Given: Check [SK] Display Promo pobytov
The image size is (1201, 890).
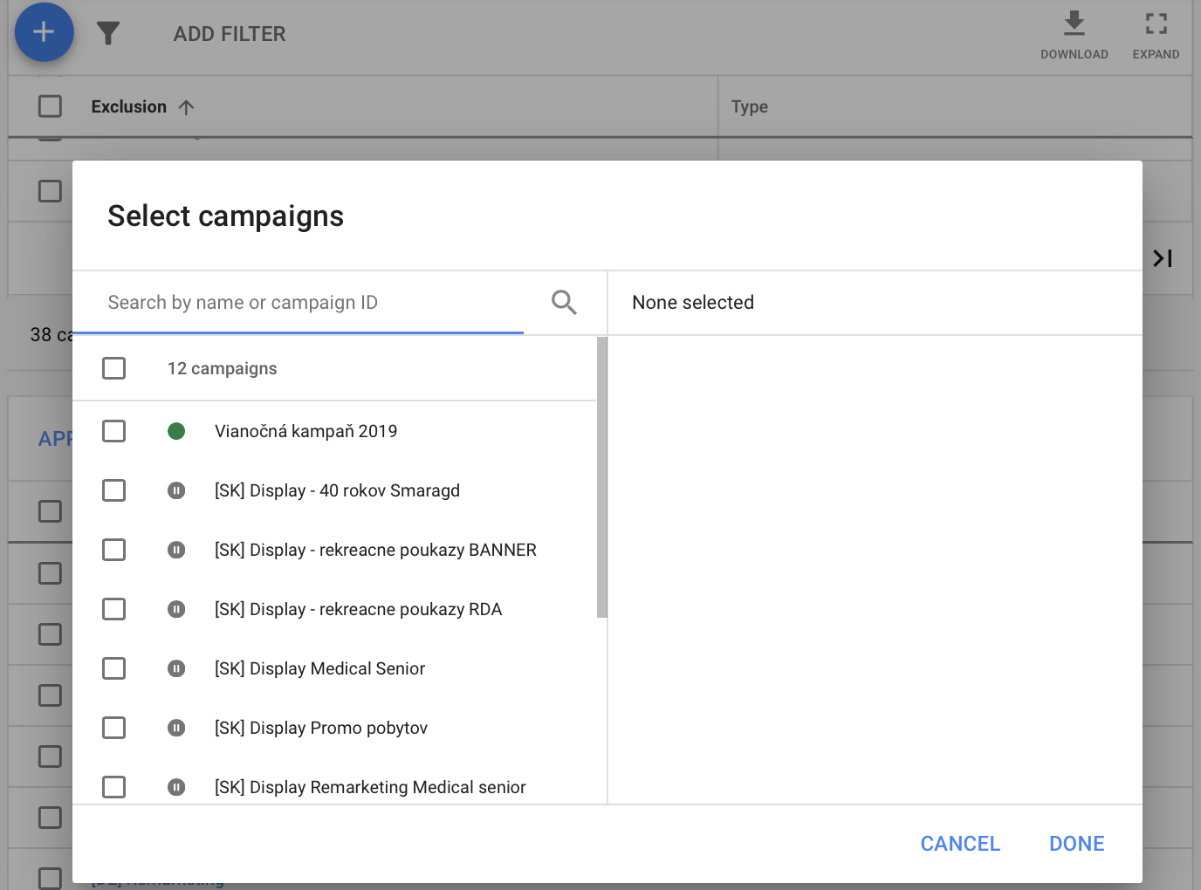Looking at the screenshot, I should (114, 728).
